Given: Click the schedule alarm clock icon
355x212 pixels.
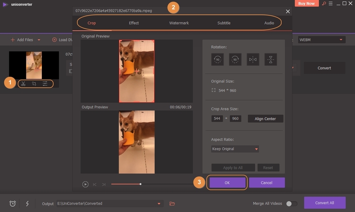Looking at the screenshot, I should click(x=13, y=204).
